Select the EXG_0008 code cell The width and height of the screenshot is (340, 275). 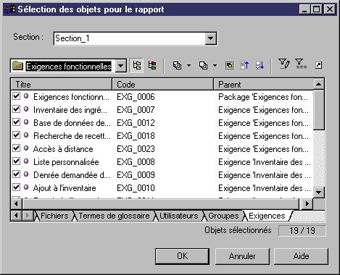136,162
